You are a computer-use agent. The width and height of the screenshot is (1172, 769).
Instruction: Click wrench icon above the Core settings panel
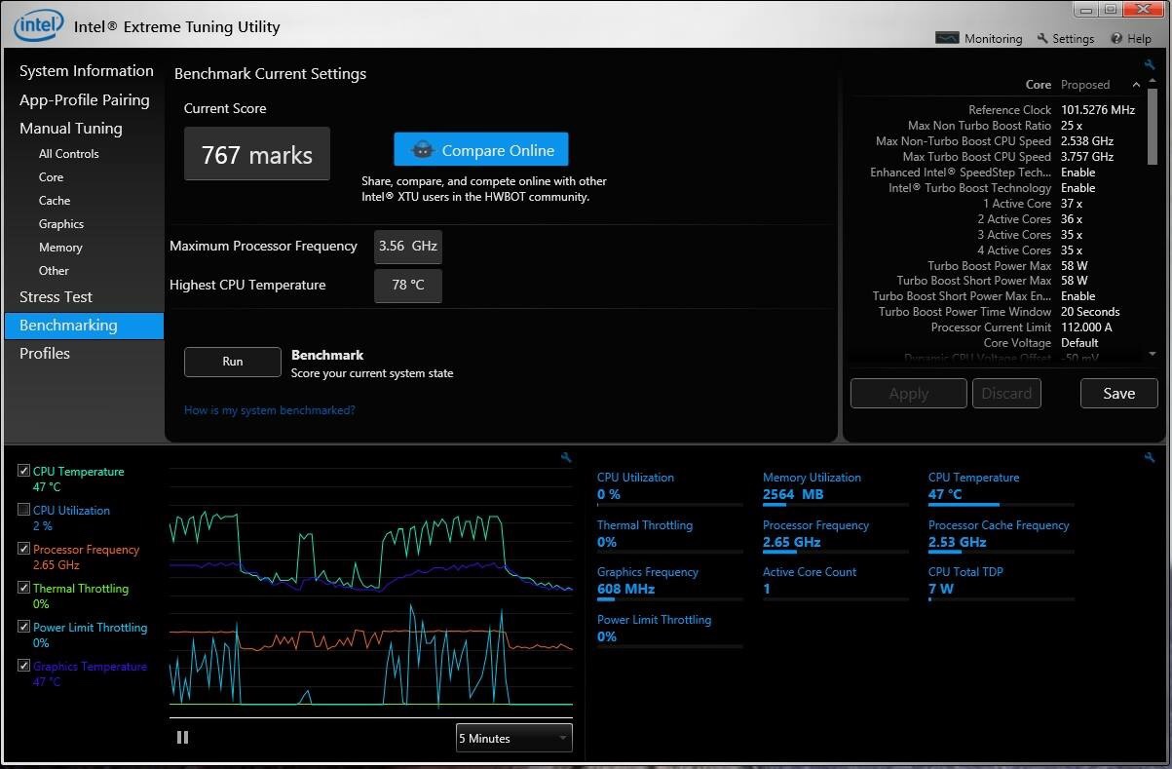click(x=1150, y=64)
